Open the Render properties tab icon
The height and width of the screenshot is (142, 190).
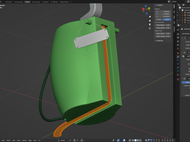(x=178, y=34)
